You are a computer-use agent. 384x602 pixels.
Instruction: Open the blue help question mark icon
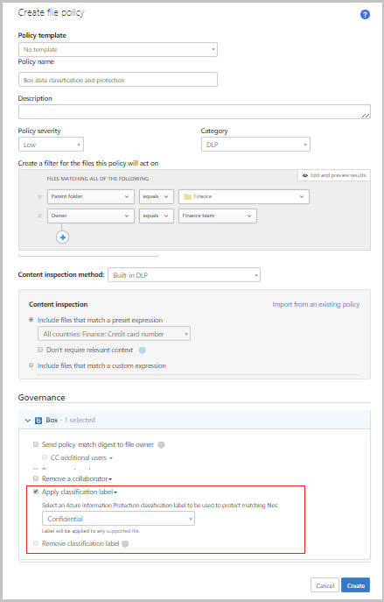[365, 15]
